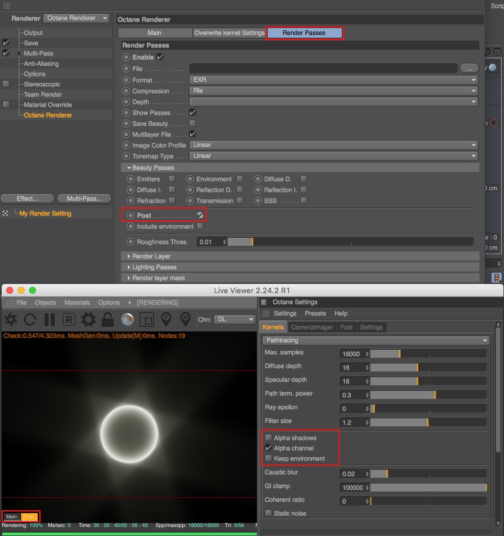Open the Renderer dropdown
This screenshot has width=504, height=536.
coord(76,18)
